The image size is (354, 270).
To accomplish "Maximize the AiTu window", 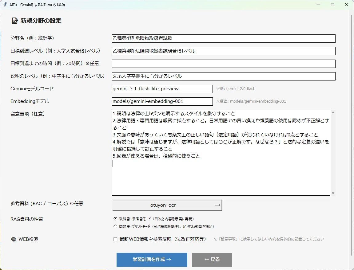I will click(332, 5).
